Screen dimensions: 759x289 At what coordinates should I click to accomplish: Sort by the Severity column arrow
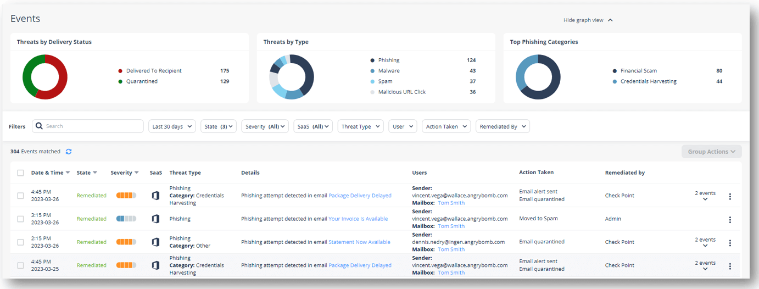coord(136,173)
